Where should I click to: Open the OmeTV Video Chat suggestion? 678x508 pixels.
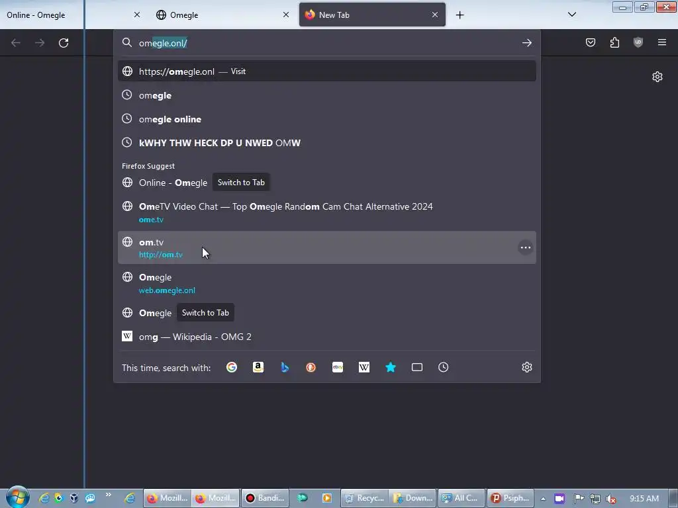(327, 212)
